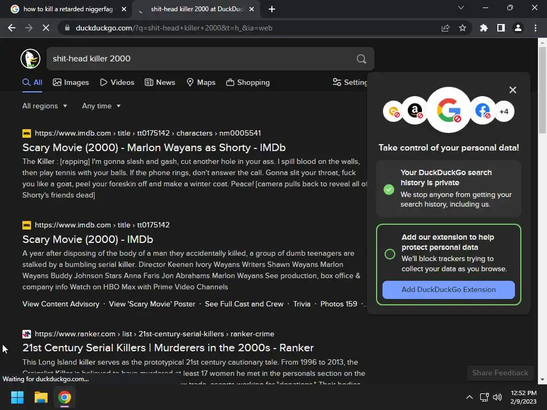Click the Photos 159 sublink
The width and height of the screenshot is (547, 410).
[x=339, y=304]
